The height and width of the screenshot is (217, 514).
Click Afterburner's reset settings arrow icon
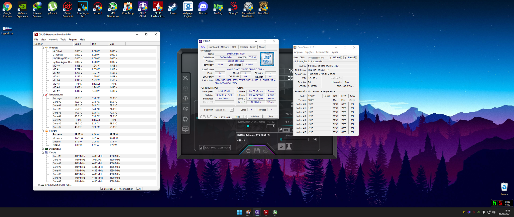point(248,151)
